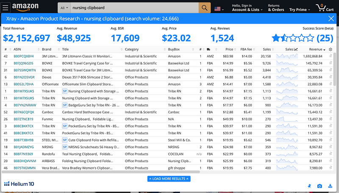Click the Sales trend chart column header
This screenshot has width=339, height=193.
coord(291,49)
